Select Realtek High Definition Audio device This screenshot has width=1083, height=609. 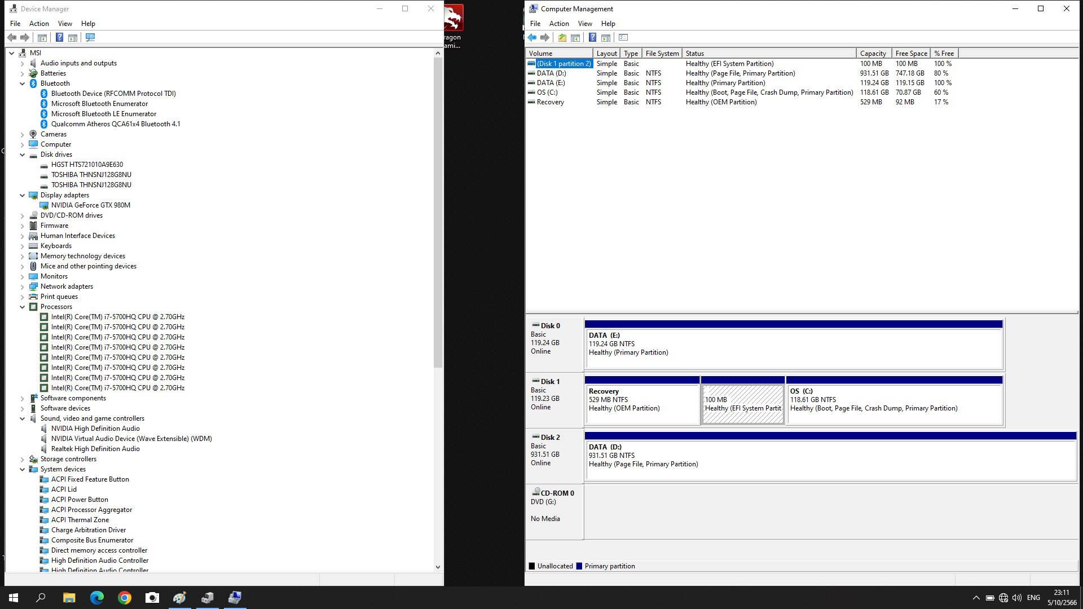[95, 449]
